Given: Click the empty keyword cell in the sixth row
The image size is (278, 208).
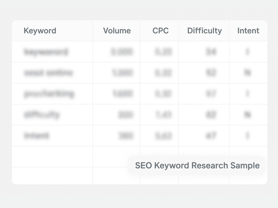Looking at the screenshot, I should (x=52, y=156).
